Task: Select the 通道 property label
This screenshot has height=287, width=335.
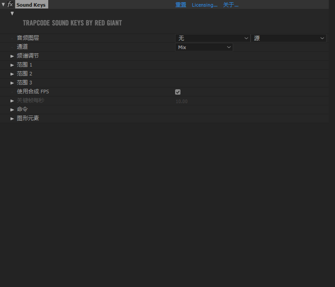Action: pos(22,47)
